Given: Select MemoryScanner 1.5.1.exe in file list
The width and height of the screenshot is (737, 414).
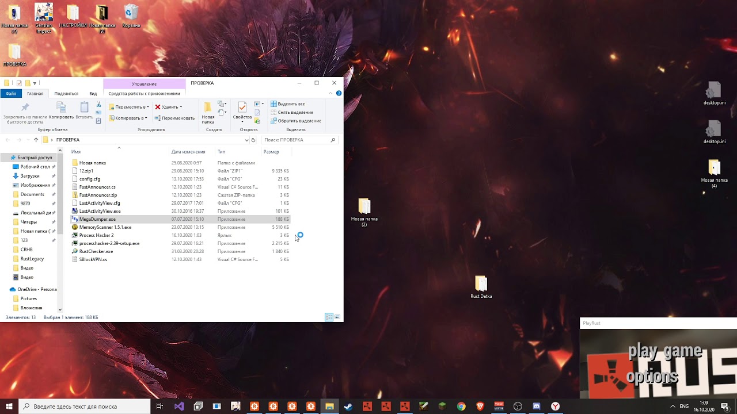Looking at the screenshot, I should point(105,227).
